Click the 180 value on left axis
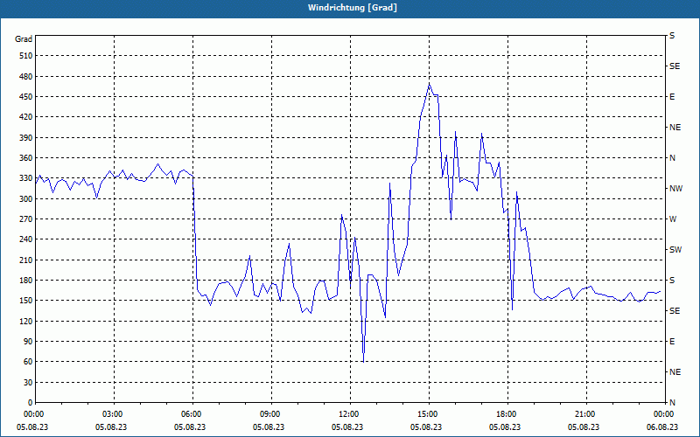The image size is (700, 437). point(26,281)
